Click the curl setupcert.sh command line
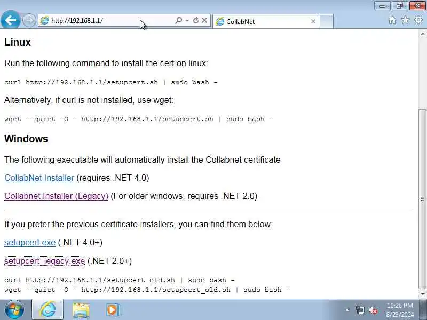This screenshot has width=427, height=320. tap(111, 82)
